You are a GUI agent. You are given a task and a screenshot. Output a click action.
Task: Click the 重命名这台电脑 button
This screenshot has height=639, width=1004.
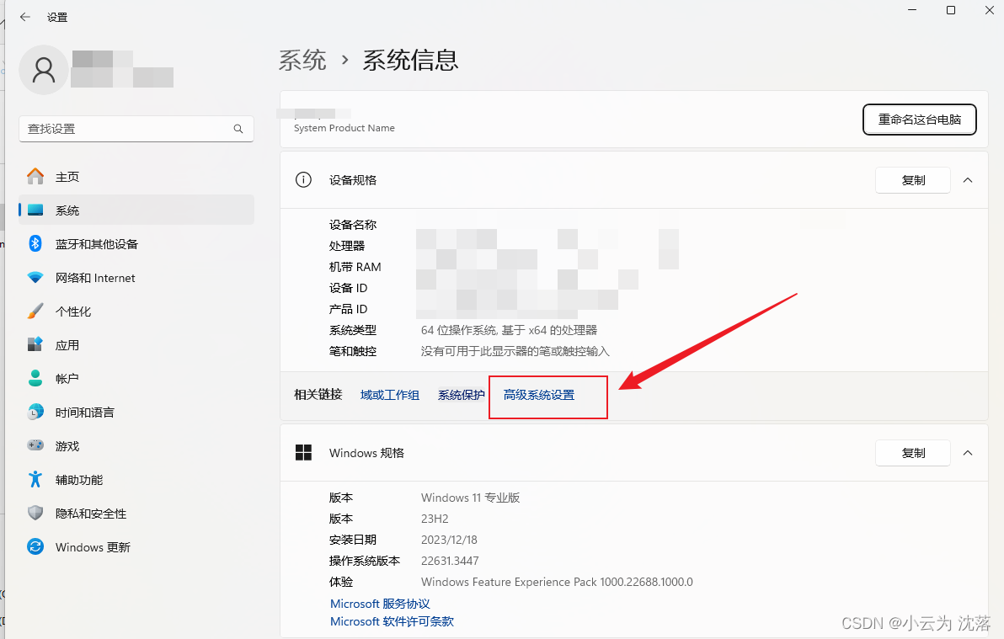[x=920, y=120]
